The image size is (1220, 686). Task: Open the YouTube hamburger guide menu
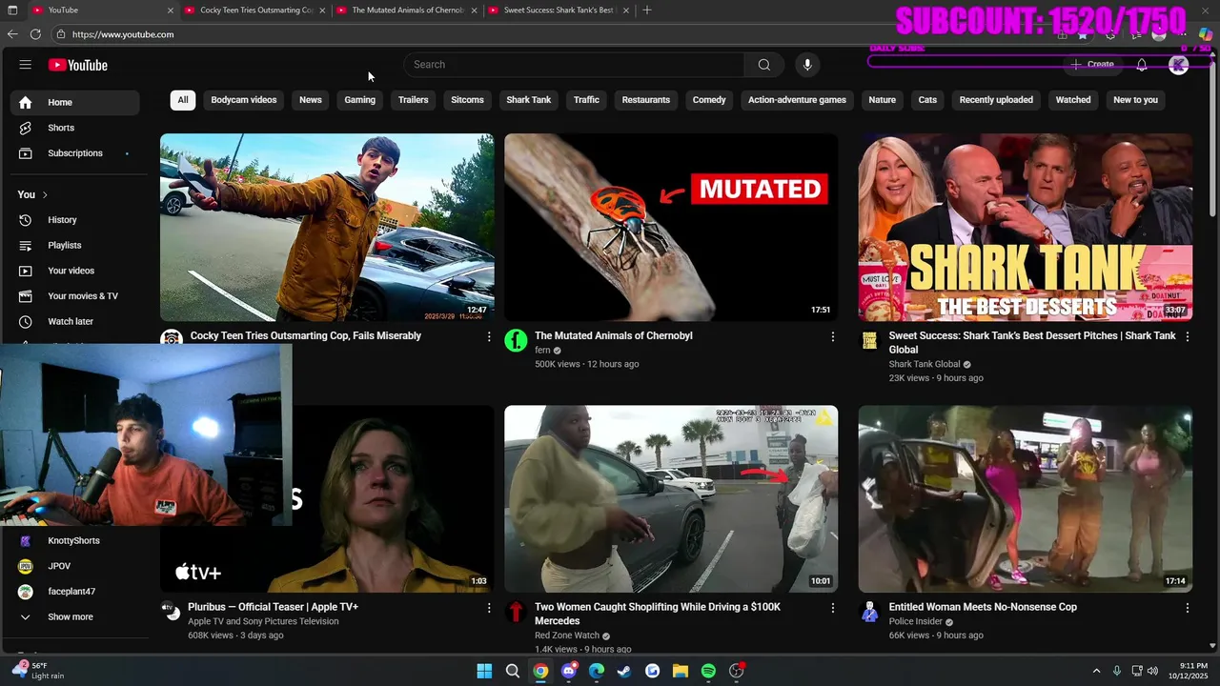(x=26, y=65)
